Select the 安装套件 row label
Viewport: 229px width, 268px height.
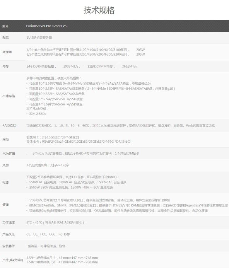point(9,246)
